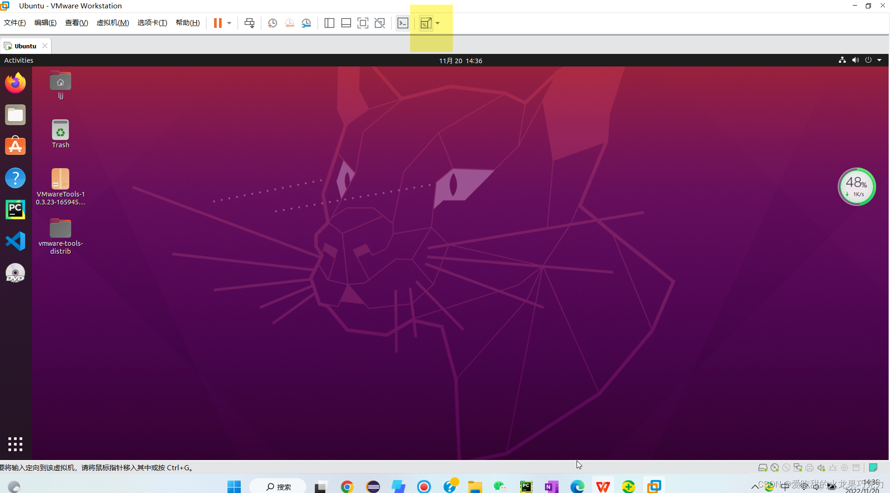Open the Ubuntu clock calendar 11月 20 14:36

click(460, 61)
